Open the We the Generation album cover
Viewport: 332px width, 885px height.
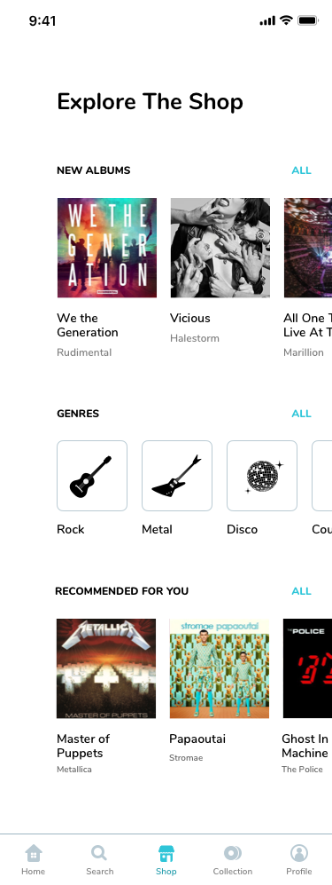107,248
